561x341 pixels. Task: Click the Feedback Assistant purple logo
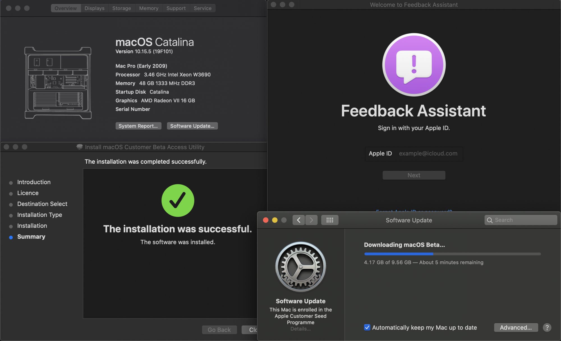(414, 65)
